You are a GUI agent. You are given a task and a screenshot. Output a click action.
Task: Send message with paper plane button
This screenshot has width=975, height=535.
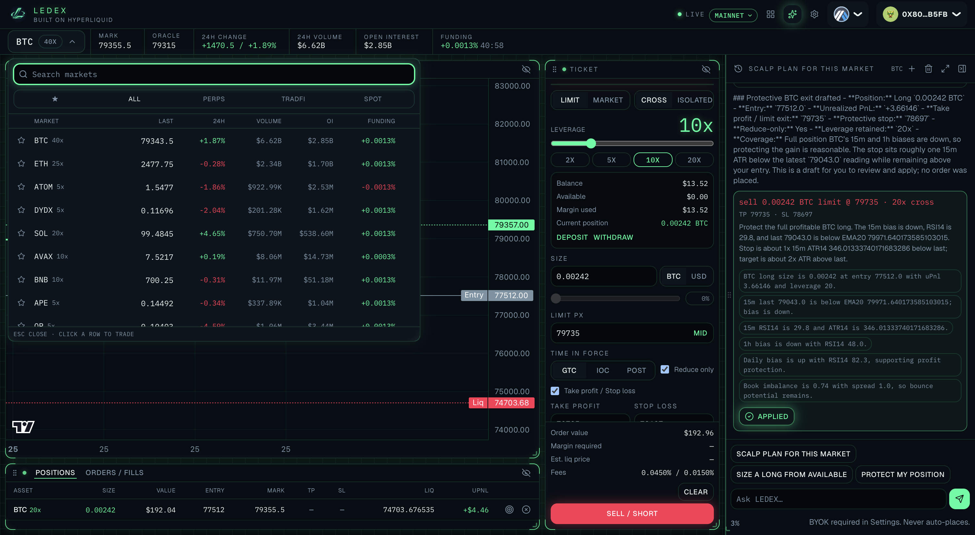(x=959, y=499)
